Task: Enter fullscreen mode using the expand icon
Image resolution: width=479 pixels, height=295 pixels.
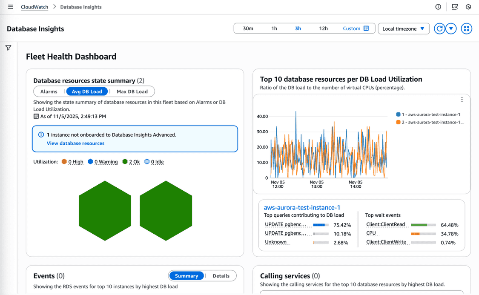Action: coord(467,28)
